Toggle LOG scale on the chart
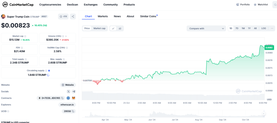277x123 pixels. pos(263,28)
